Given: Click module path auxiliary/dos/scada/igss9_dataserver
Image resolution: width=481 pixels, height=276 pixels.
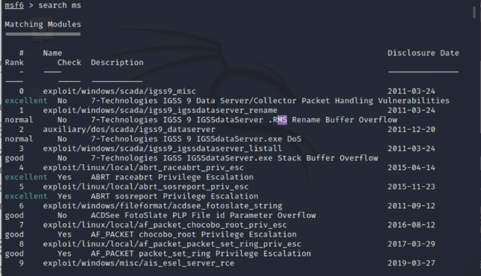Looking at the screenshot, I should (x=129, y=130).
